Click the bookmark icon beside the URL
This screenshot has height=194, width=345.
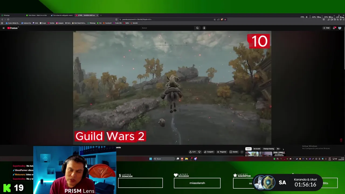coord(116,19)
